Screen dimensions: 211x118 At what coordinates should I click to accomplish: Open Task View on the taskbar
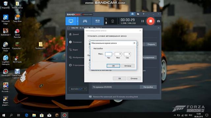19,115
